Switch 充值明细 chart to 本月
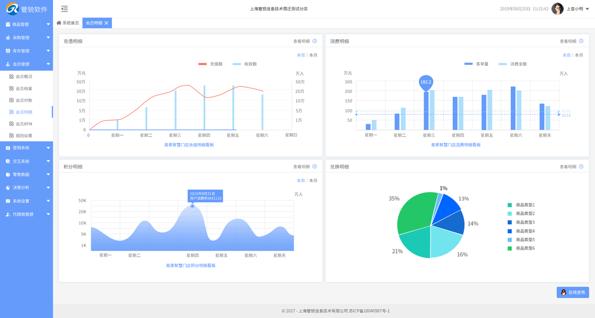595x318 pixels. coord(313,55)
